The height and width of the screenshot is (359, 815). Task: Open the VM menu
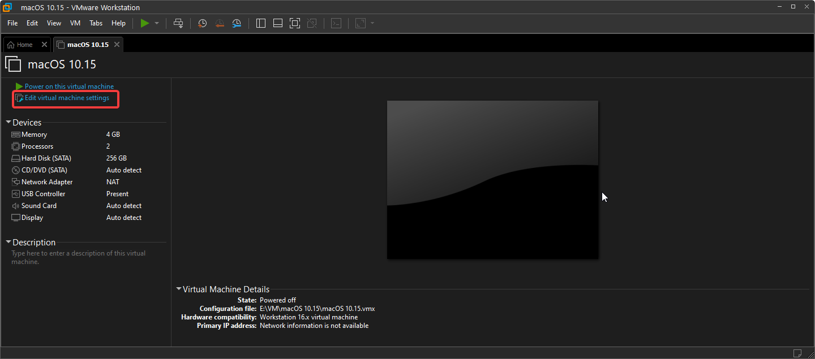[75, 23]
